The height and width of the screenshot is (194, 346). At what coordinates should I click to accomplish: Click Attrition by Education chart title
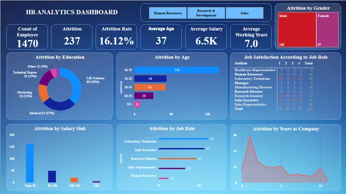click(x=60, y=57)
